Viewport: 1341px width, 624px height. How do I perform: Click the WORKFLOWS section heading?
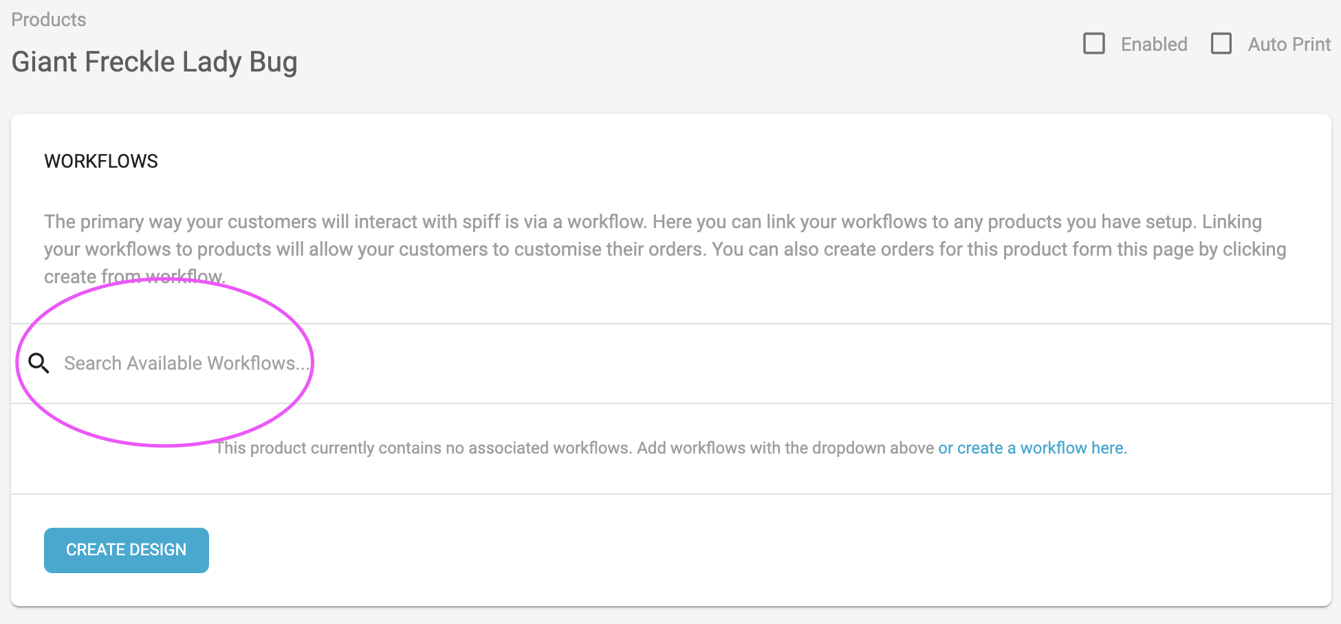click(x=101, y=161)
